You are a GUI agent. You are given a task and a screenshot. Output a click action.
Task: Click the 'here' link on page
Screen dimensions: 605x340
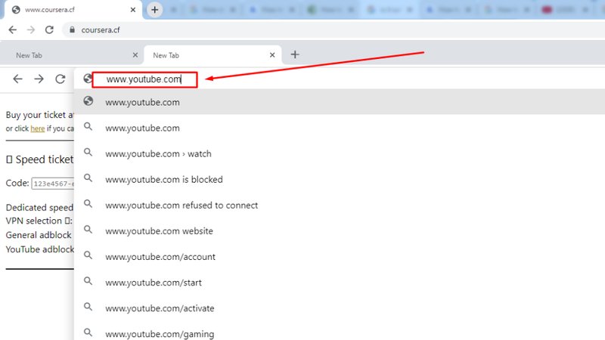click(37, 128)
